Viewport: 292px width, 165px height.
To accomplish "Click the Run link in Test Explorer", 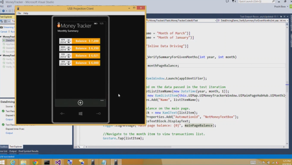I will tap(13, 32).
